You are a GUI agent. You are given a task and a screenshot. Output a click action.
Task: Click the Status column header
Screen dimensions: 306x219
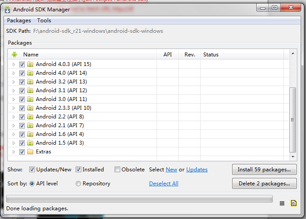(x=242, y=55)
